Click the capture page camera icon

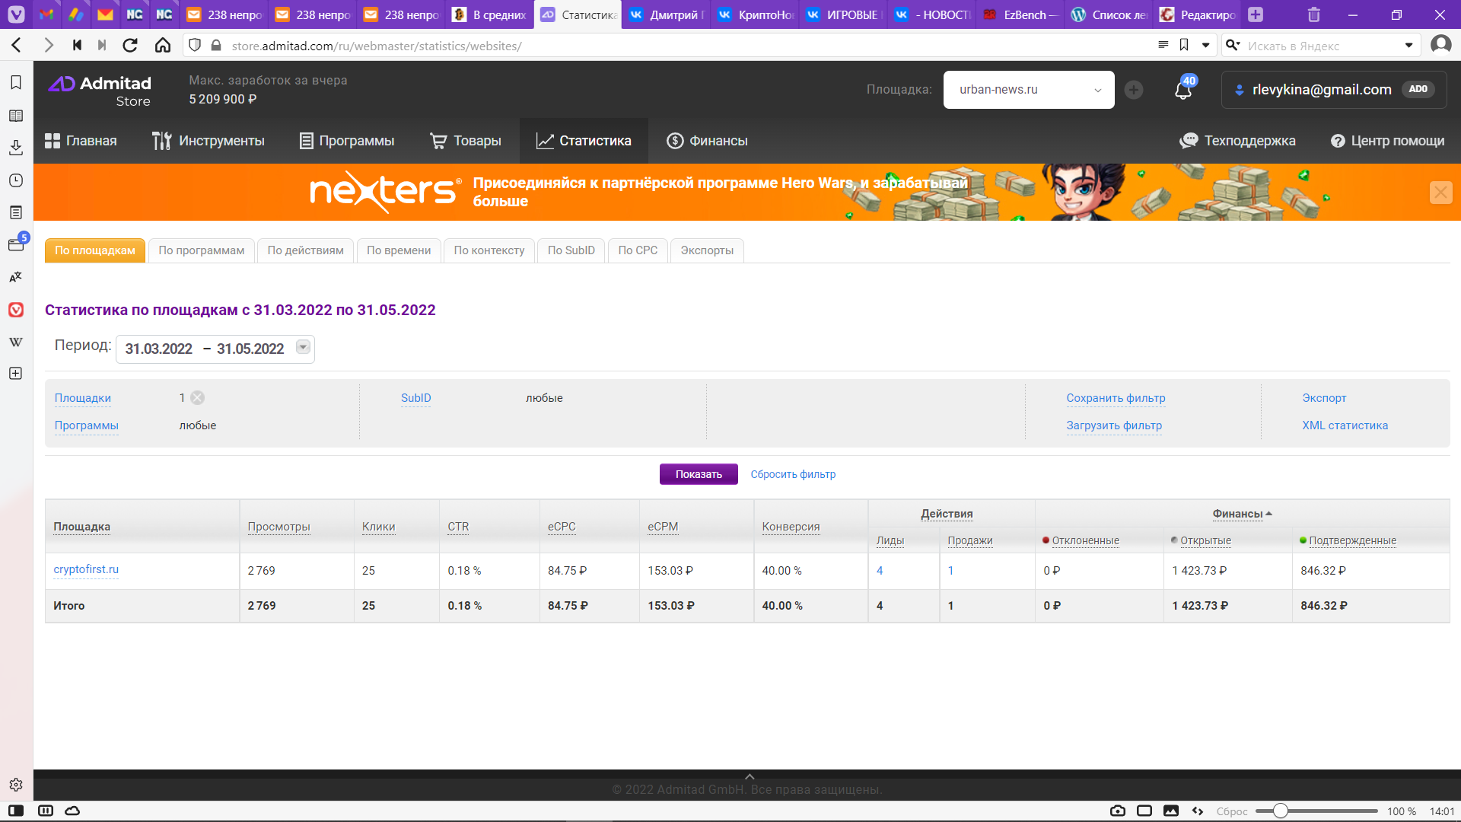[1117, 811]
